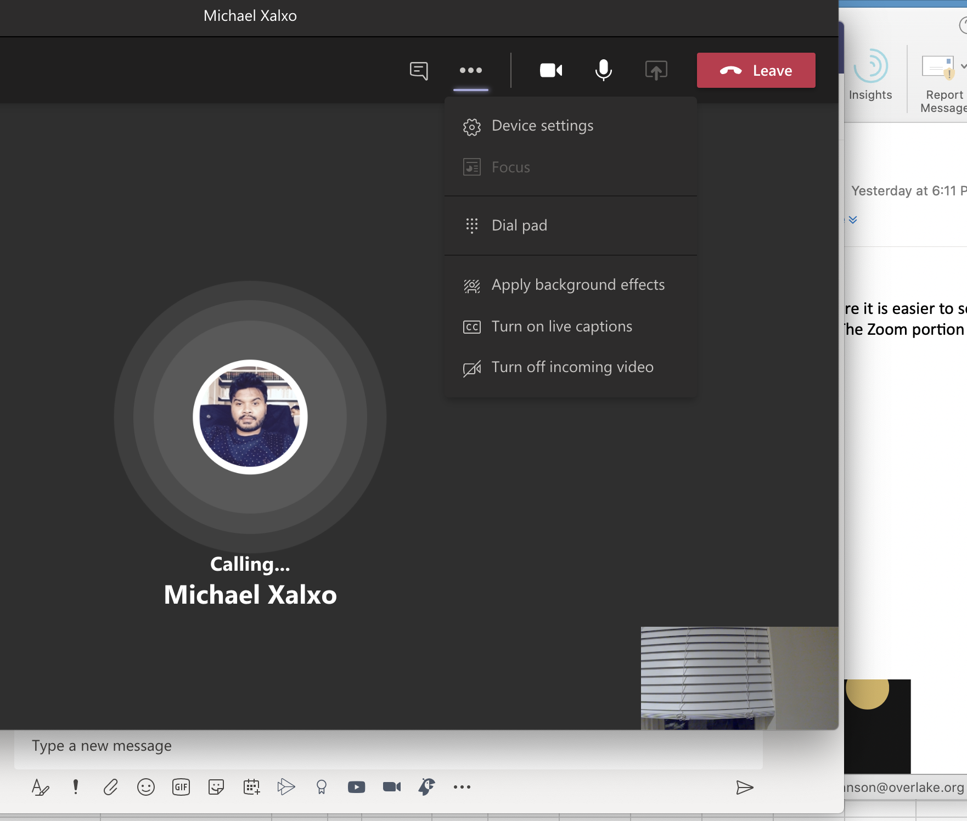Click in the Type a new message box

click(x=388, y=746)
